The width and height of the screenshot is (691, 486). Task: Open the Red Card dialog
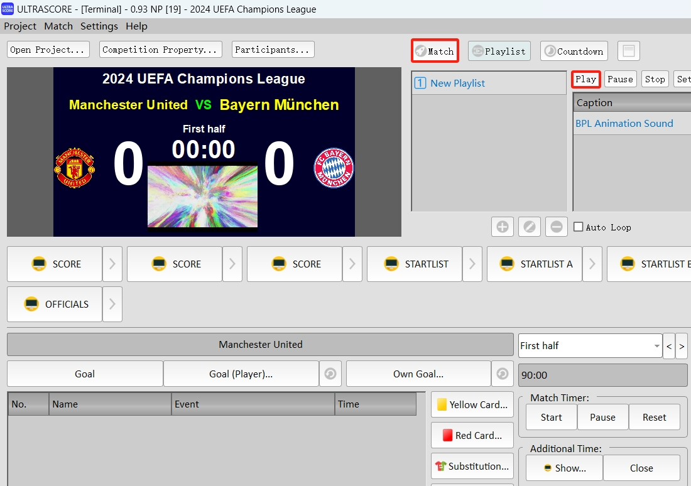pos(472,435)
